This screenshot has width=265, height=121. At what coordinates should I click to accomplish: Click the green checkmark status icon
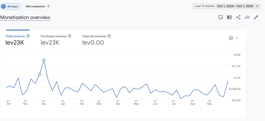click(231, 38)
